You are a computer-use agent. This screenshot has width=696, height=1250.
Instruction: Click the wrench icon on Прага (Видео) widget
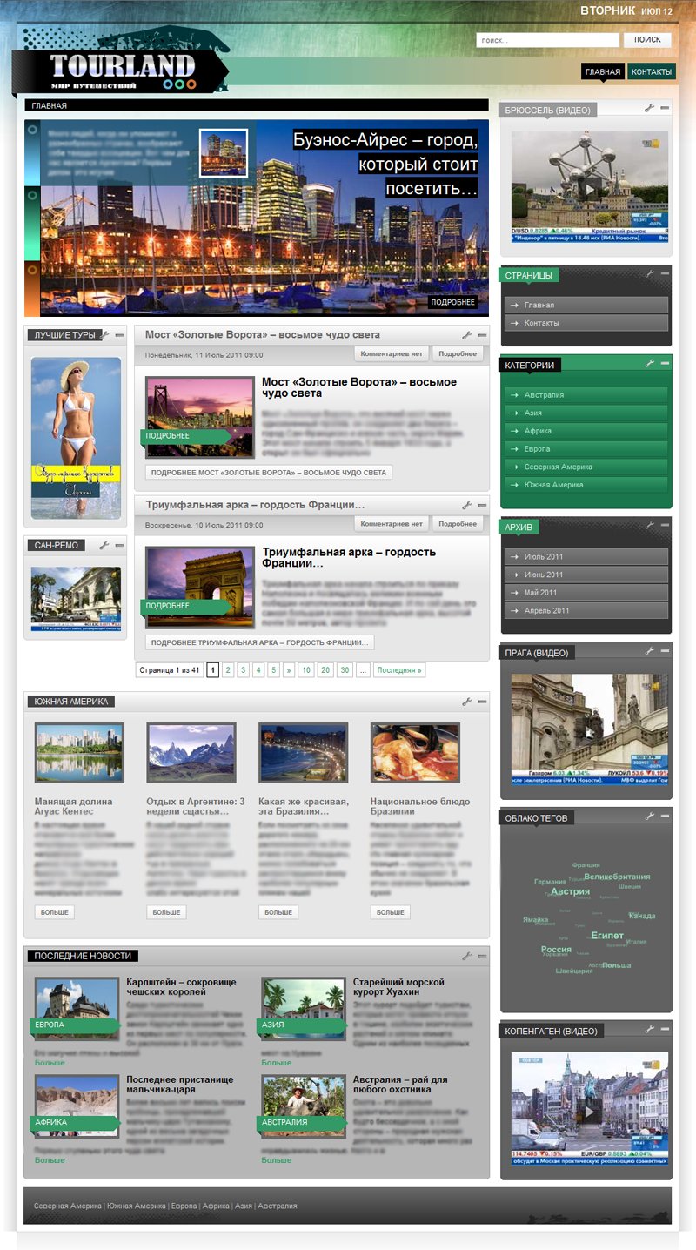pyautogui.click(x=649, y=650)
